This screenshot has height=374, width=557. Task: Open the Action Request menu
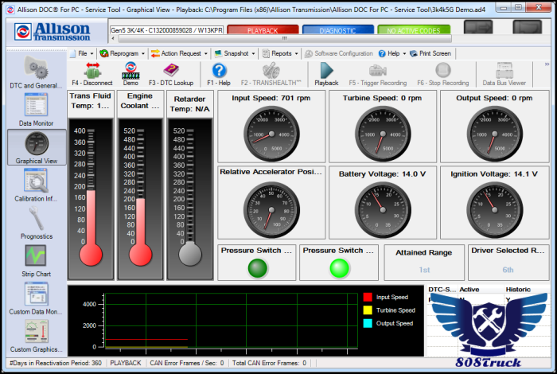point(180,53)
